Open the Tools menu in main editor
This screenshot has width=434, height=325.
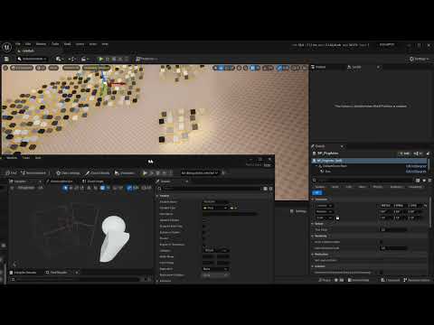point(55,44)
